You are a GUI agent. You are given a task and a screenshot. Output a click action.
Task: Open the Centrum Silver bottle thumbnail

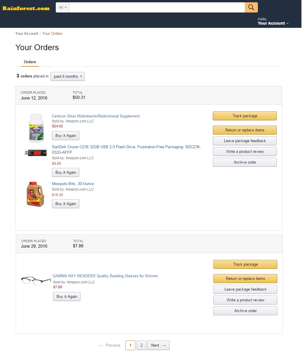tap(36, 128)
